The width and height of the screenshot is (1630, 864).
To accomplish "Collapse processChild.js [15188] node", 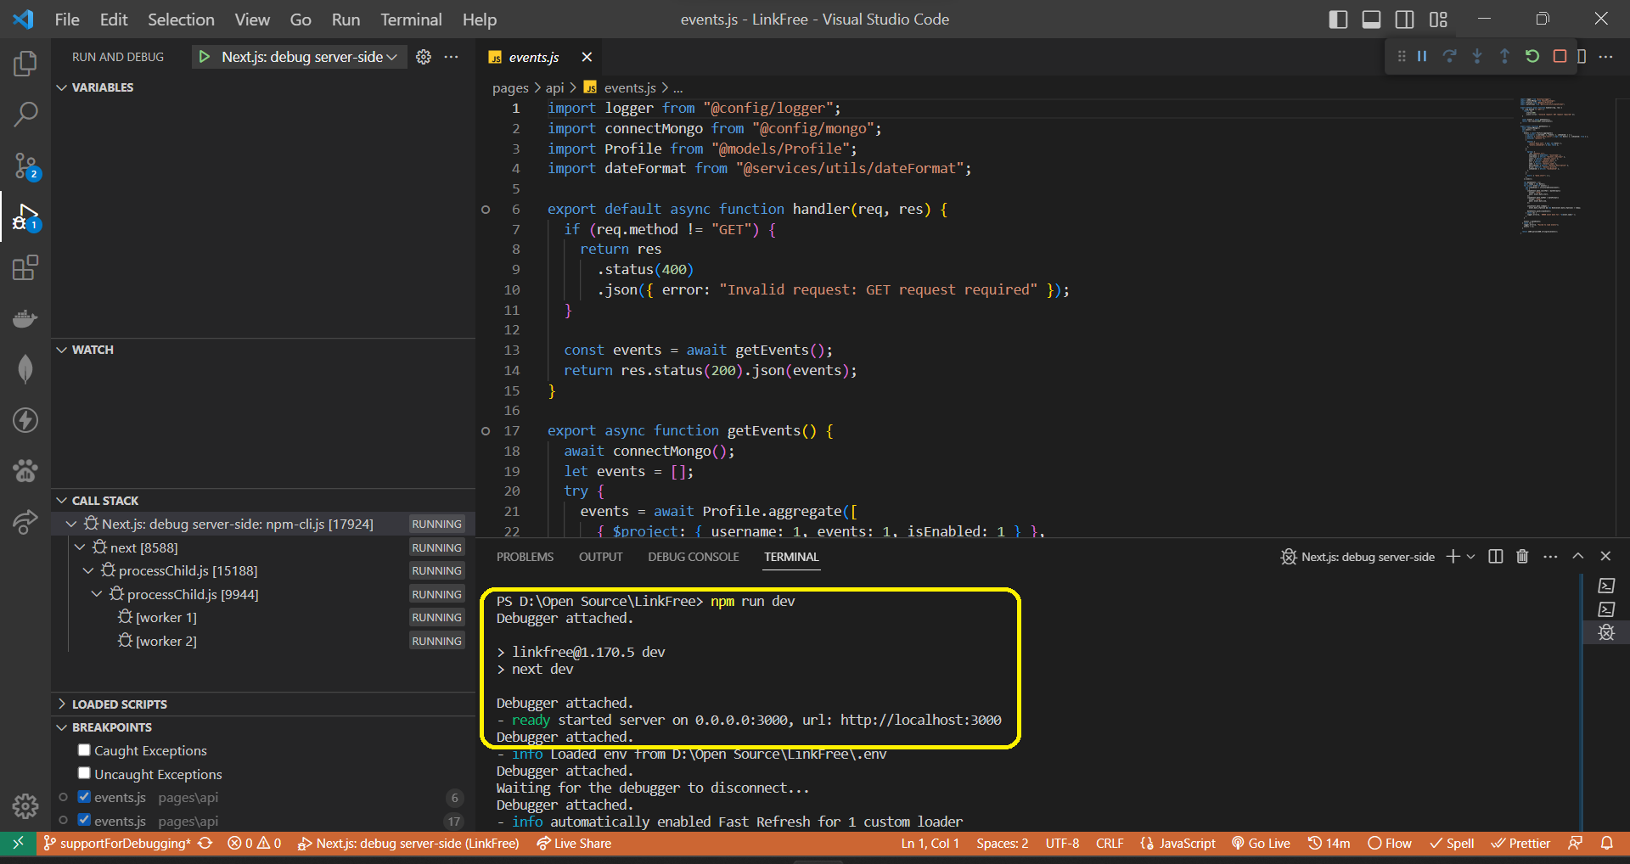I will pyautogui.click(x=88, y=570).
